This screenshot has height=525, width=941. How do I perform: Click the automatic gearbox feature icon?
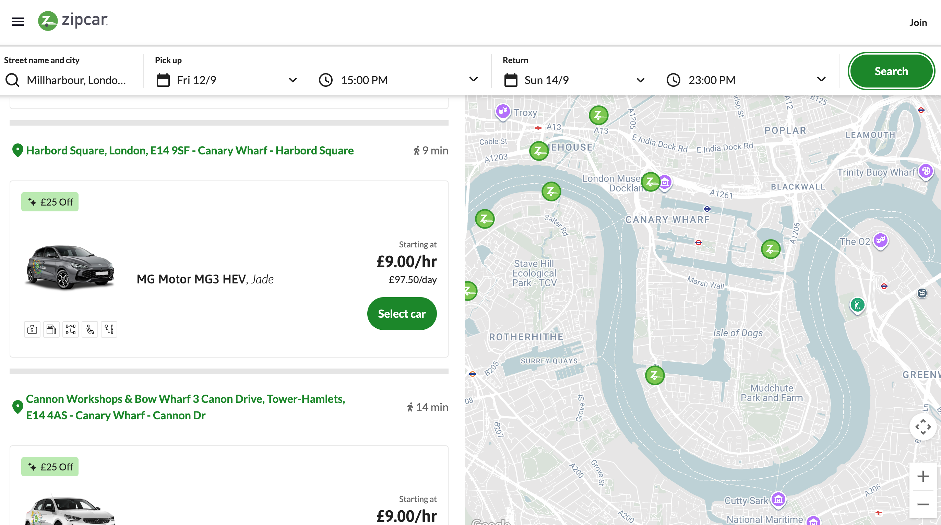[109, 329]
